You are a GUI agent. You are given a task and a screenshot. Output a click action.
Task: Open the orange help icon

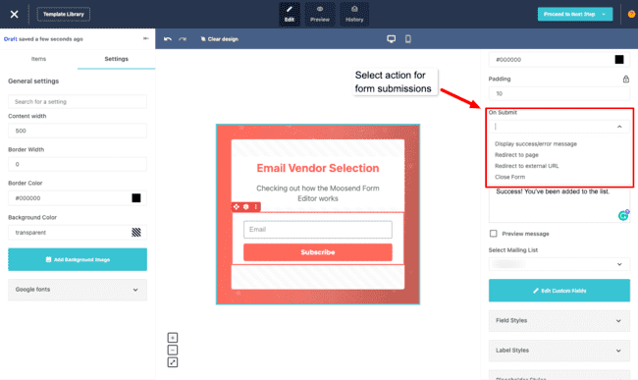pyautogui.click(x=631, y=15)
